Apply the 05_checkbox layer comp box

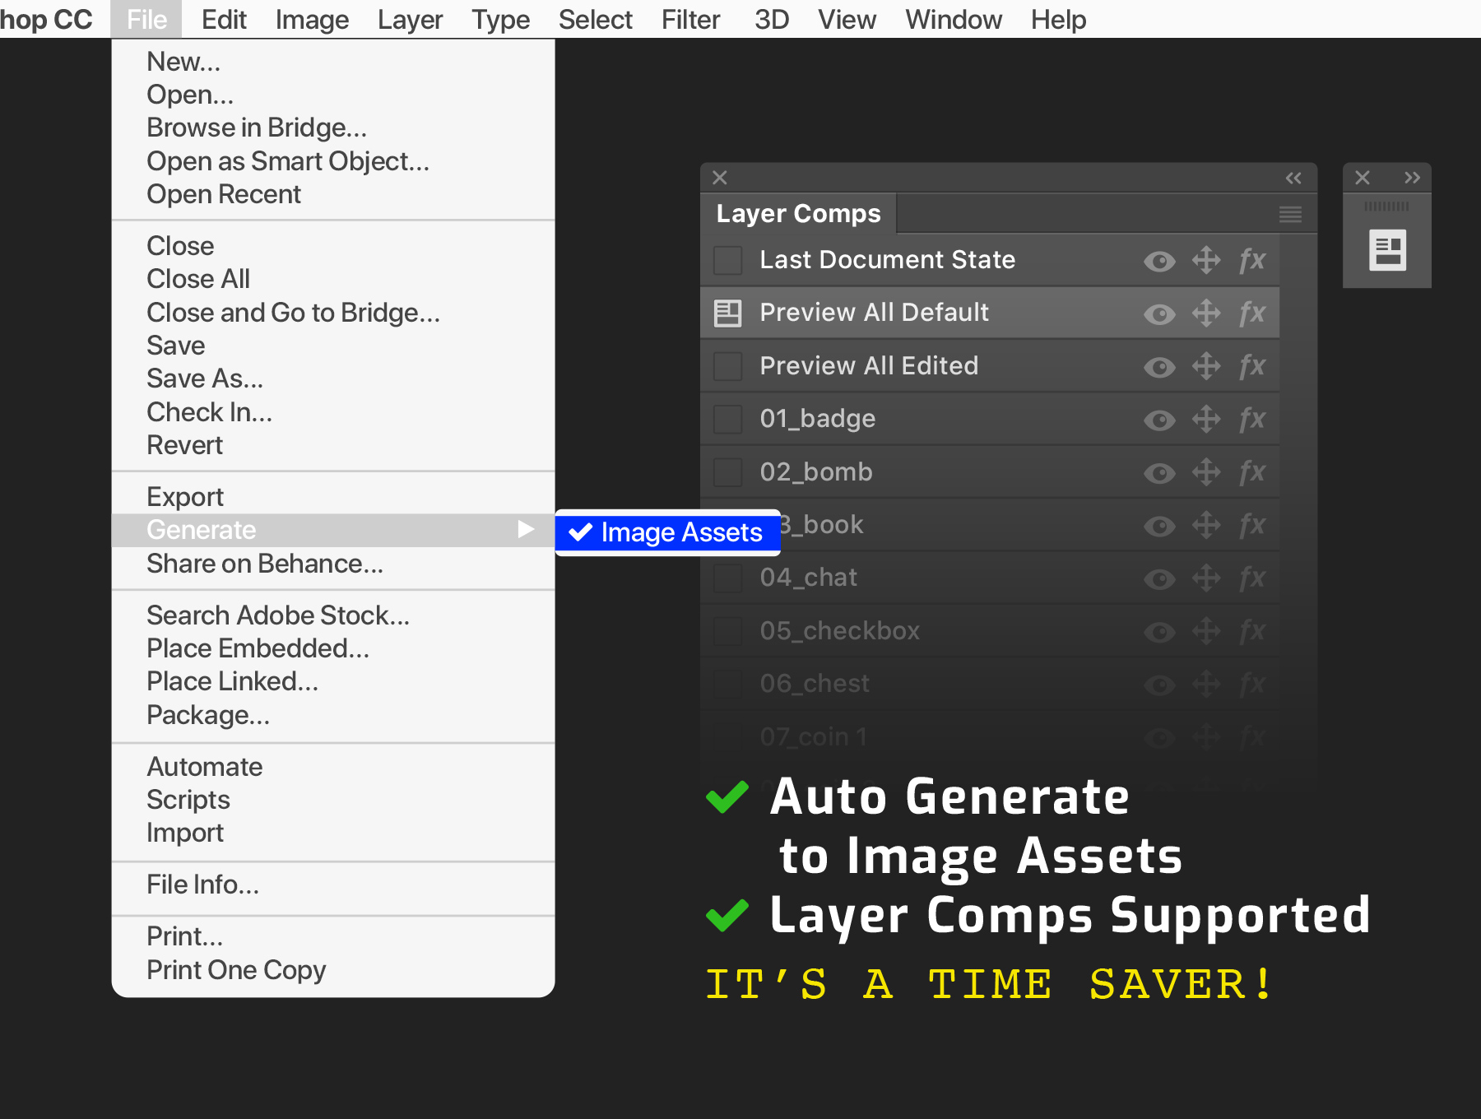tap(727, 631)
